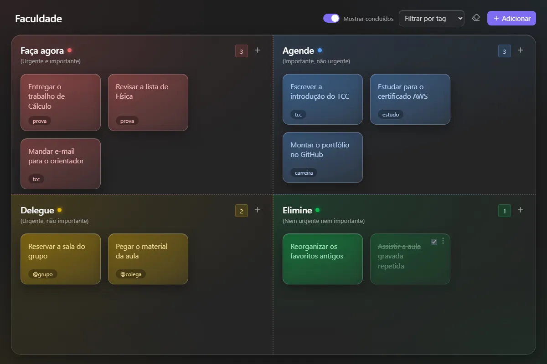The image size is (547, 364).
Task: Click the Agende heading
Action: click(x=298, y=51)
